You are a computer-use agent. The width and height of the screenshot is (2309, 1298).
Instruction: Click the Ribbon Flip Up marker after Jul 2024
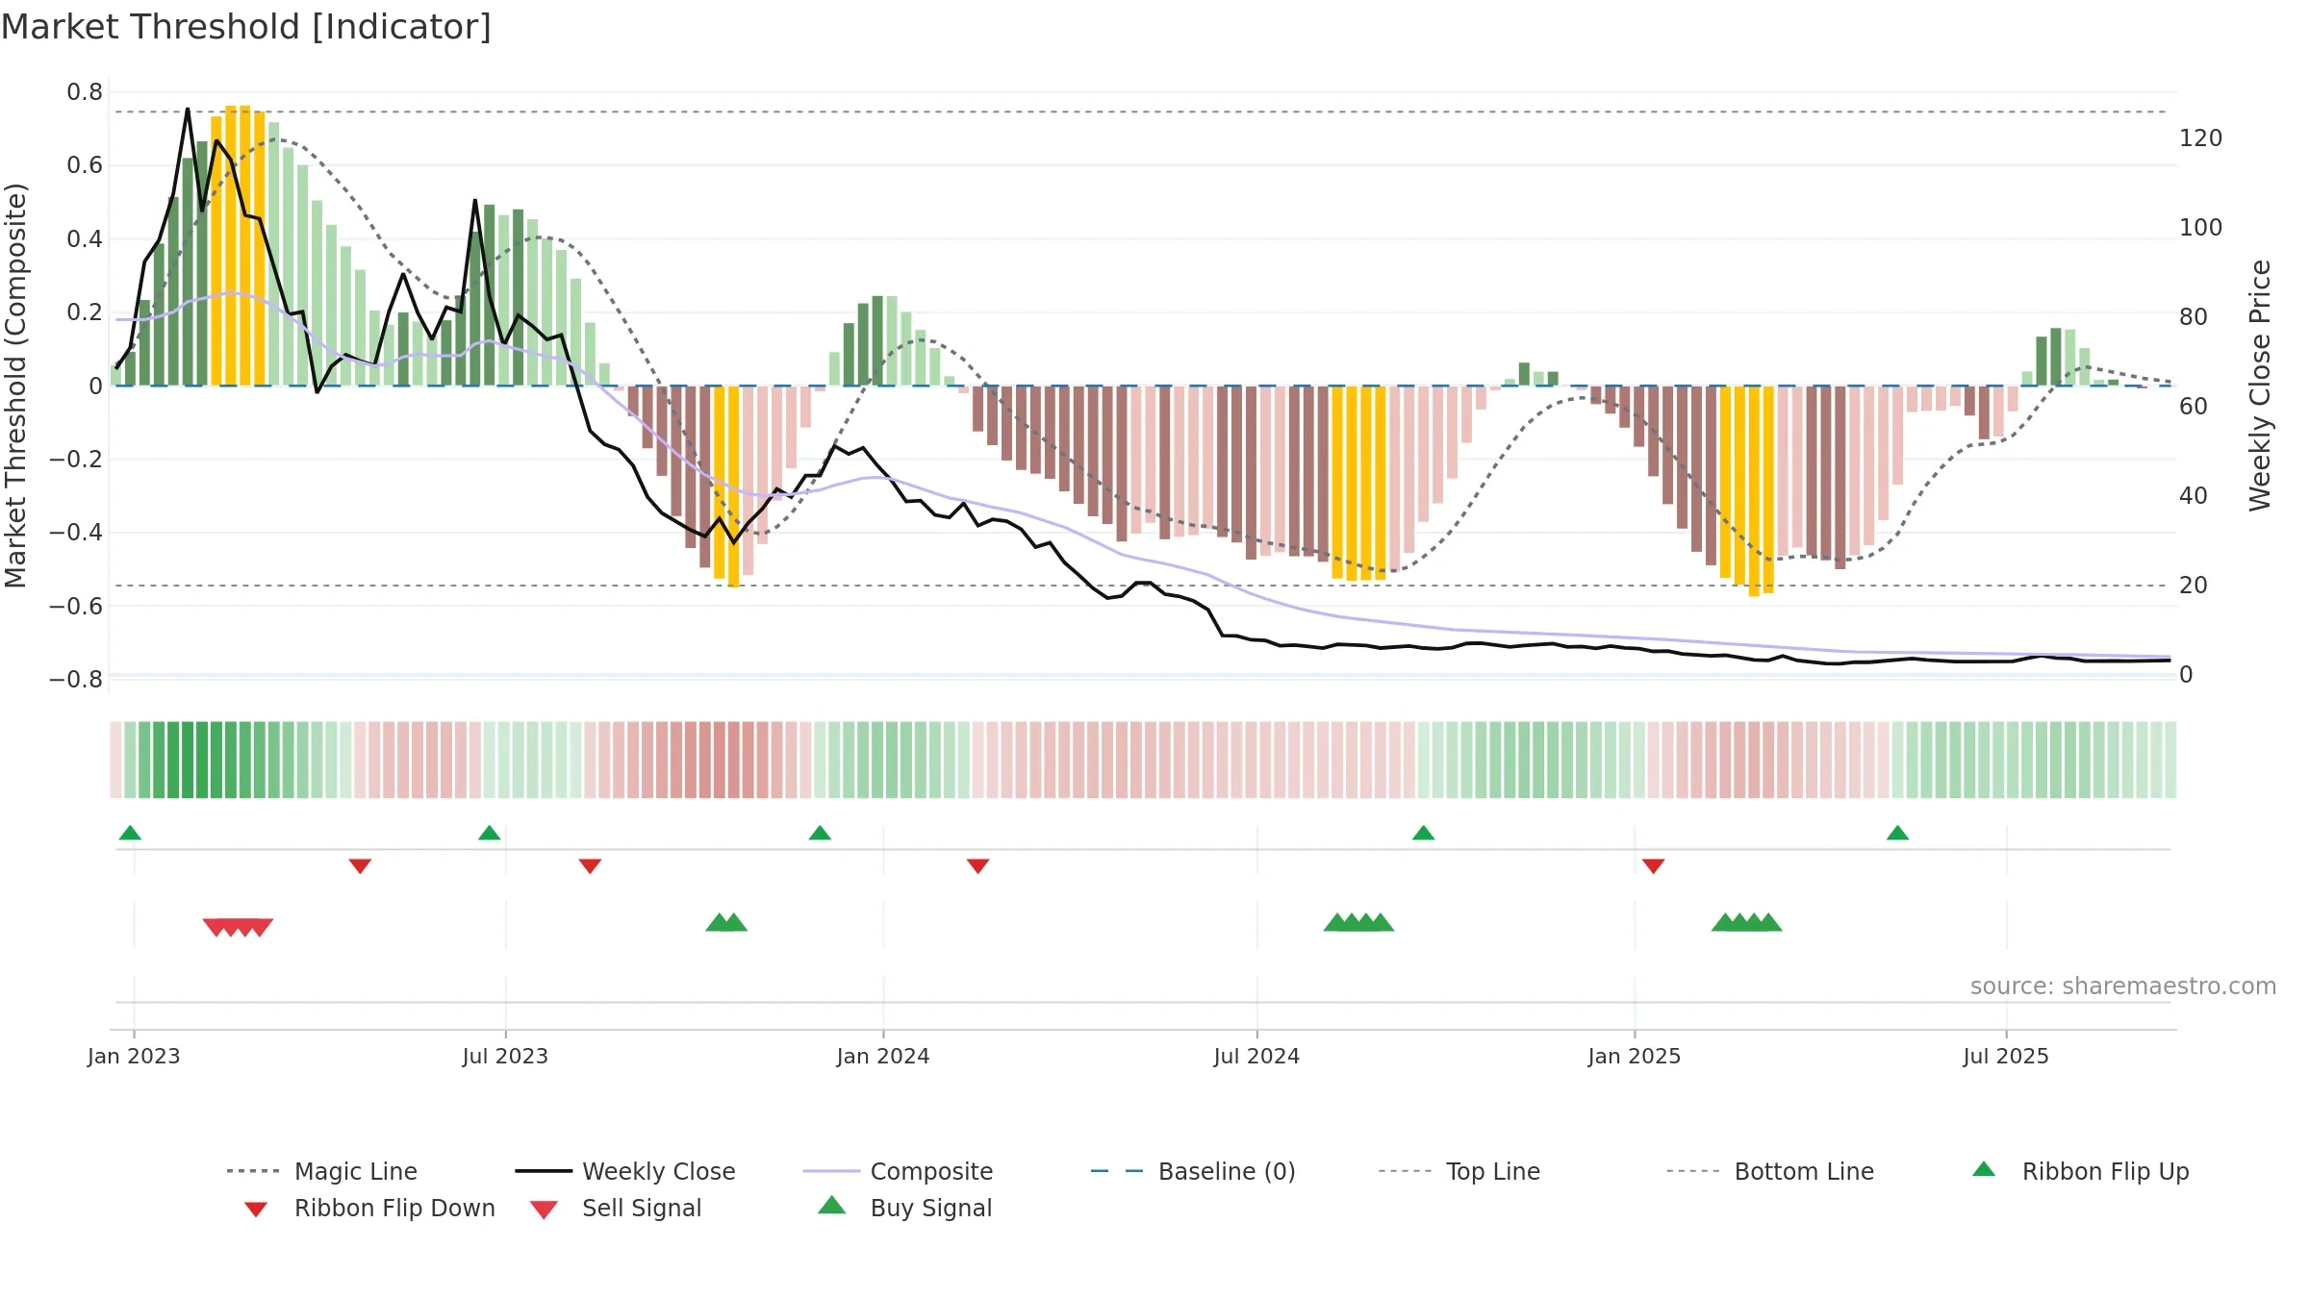coord(1423,833)
